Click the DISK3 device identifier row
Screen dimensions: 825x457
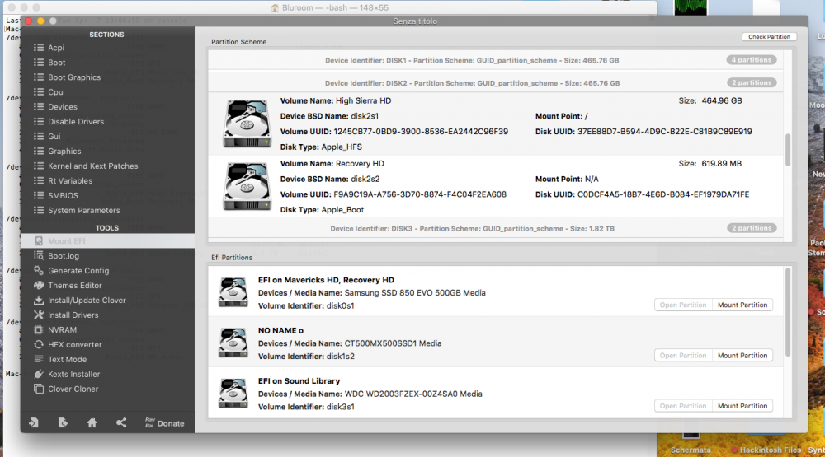tap(495, 229)
